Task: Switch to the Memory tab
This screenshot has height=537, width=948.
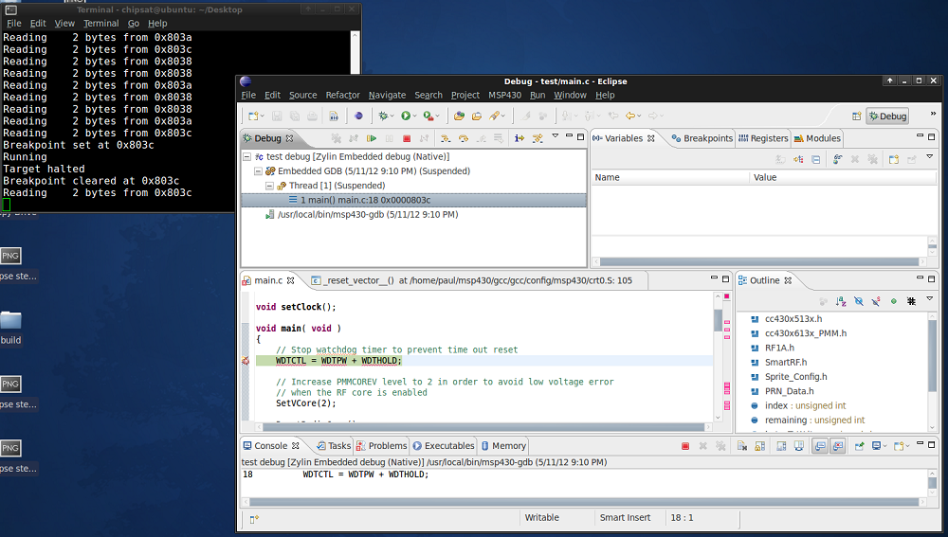Action: tap(503, 446)
